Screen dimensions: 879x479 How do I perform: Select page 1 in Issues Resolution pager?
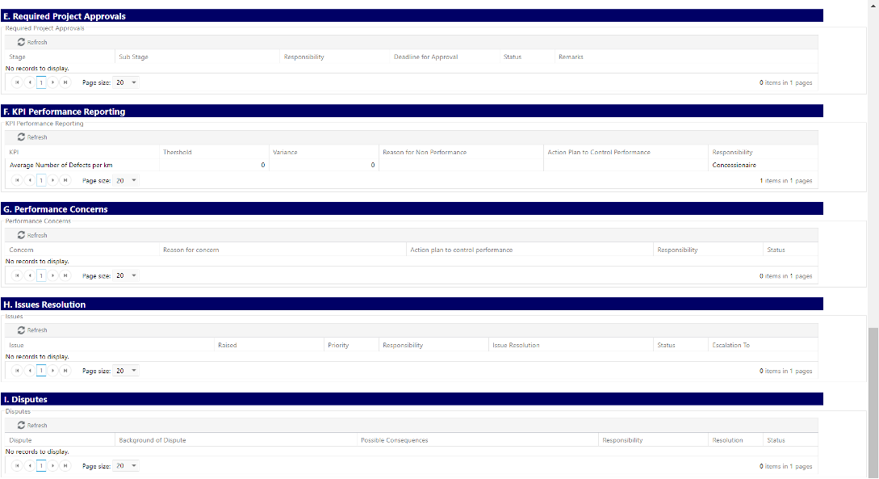point(41,370)
